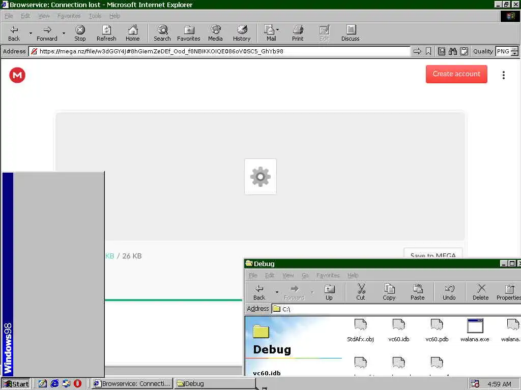The image size is (521, 390).
Task: Click the Discuss toolbar button
Action: [x=350, y=33]
